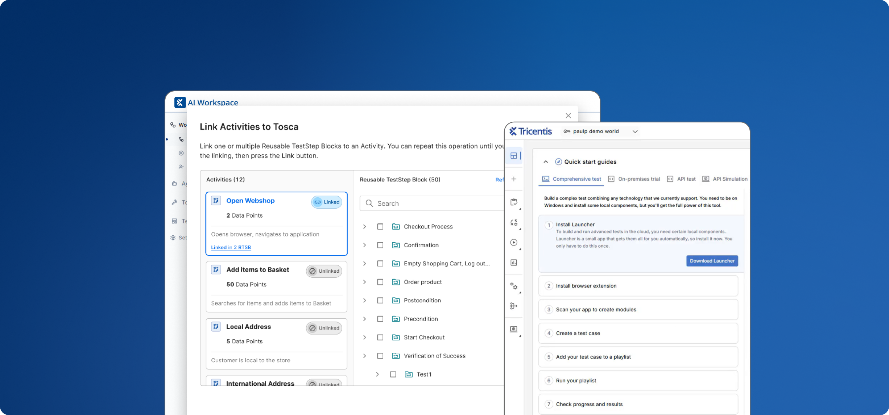Tick the Precondition checkbox
The height and width of the screenshot is (415, 889).
[380, 319]
